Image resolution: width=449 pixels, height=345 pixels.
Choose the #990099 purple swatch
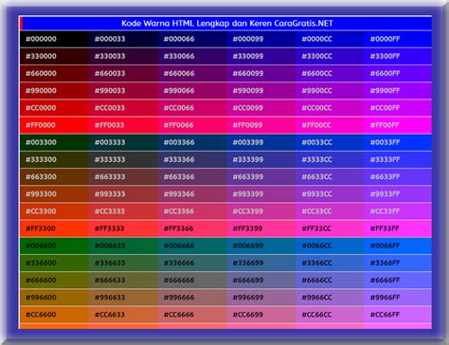pyautogui.click(x=261, y=91)
